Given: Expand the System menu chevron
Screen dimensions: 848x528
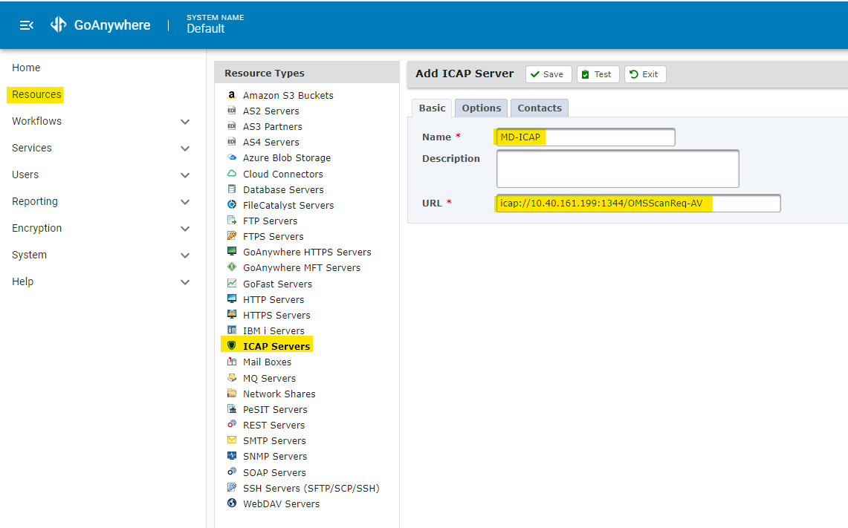Looking at the screenshot, I should (185, 255).
